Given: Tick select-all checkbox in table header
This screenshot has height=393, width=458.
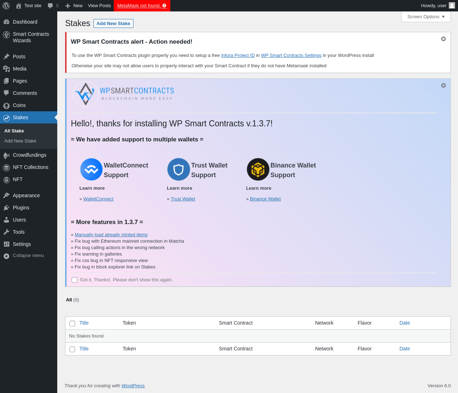Looking at the screenshot, I should click(72, 324).
